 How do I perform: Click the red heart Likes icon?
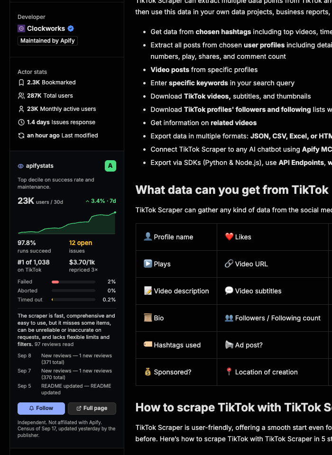coord(229,237)
